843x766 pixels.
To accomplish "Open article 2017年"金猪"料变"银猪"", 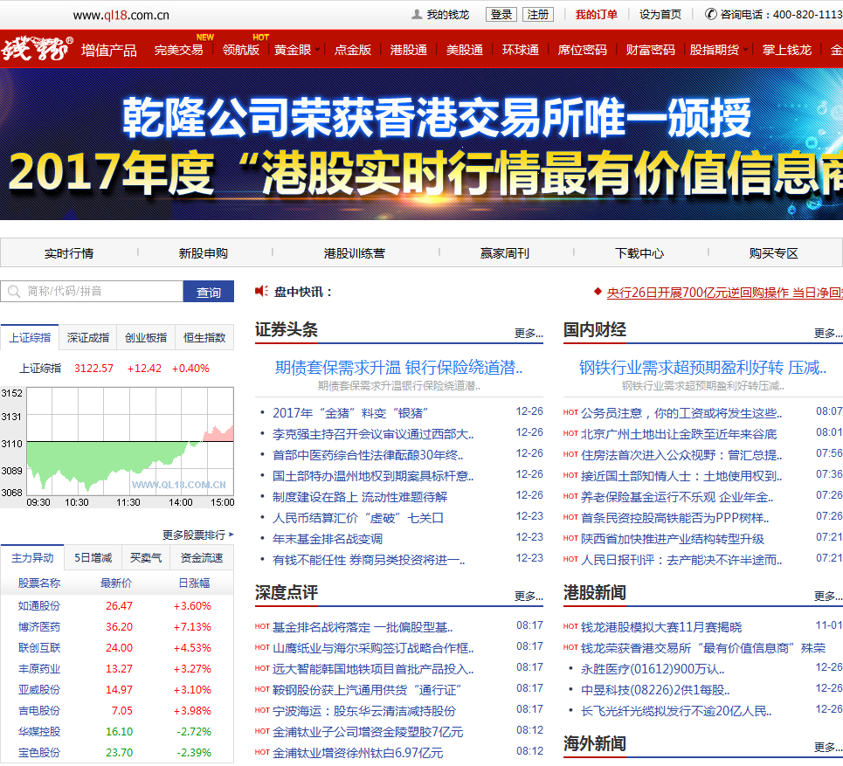I will 350,413.
